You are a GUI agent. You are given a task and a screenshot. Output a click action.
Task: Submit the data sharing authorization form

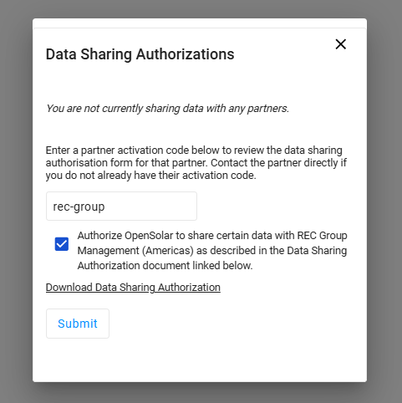pos(78,324)
